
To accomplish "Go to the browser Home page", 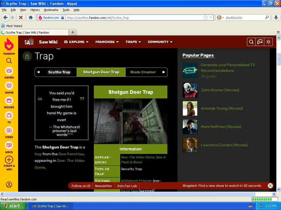I will [x=31, y=17].
